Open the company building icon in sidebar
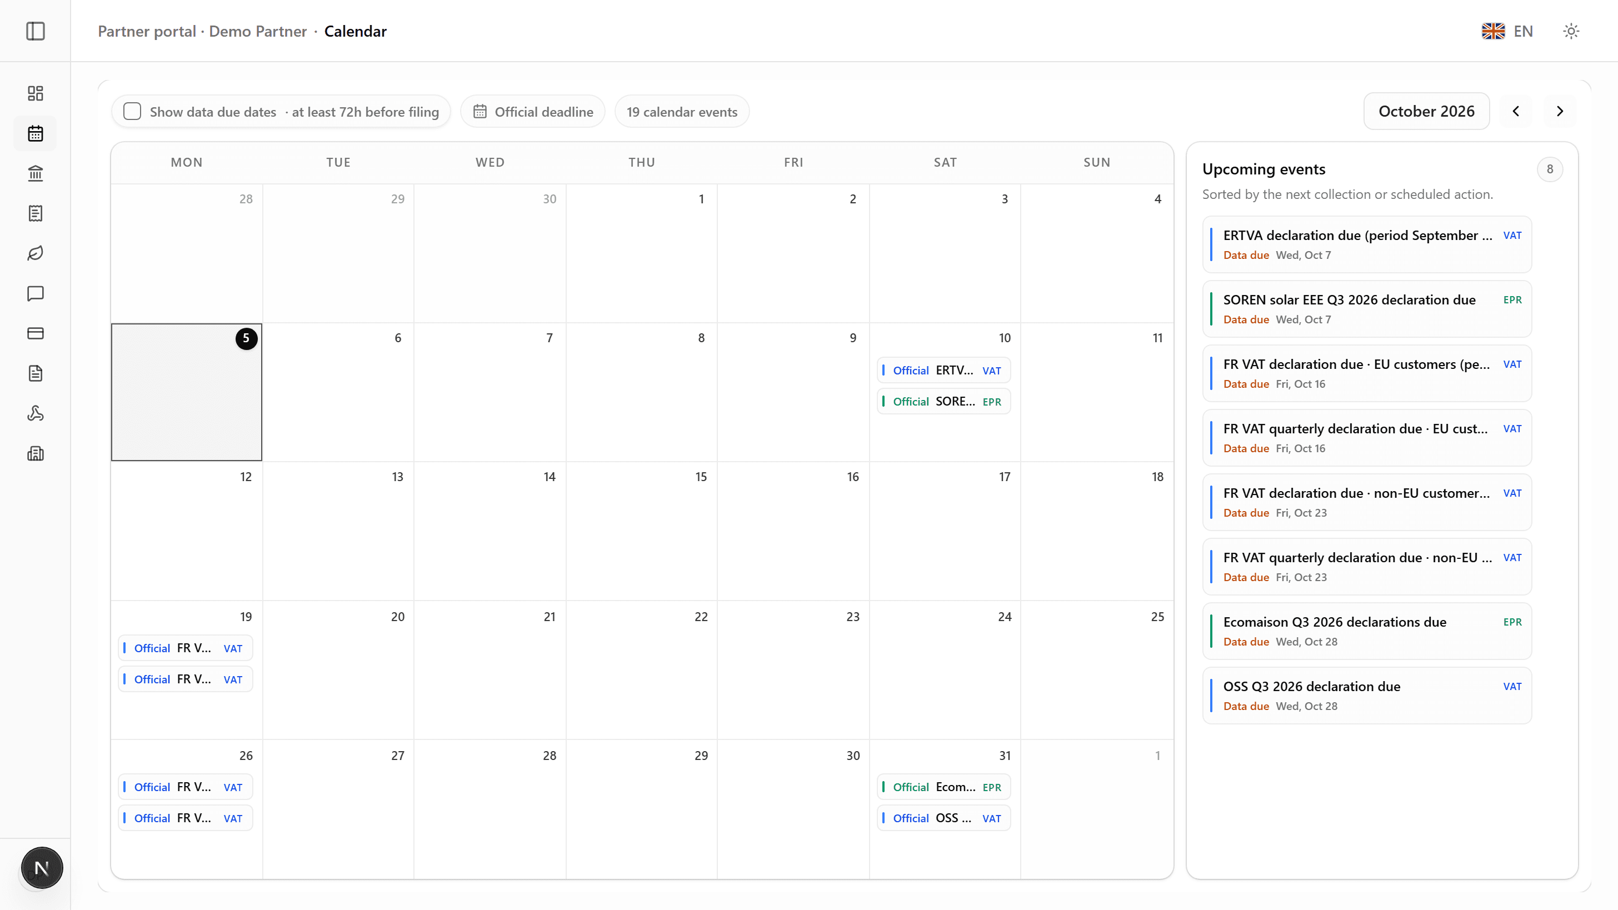Screen dimensions: 1618x910 tap(36, 453)
